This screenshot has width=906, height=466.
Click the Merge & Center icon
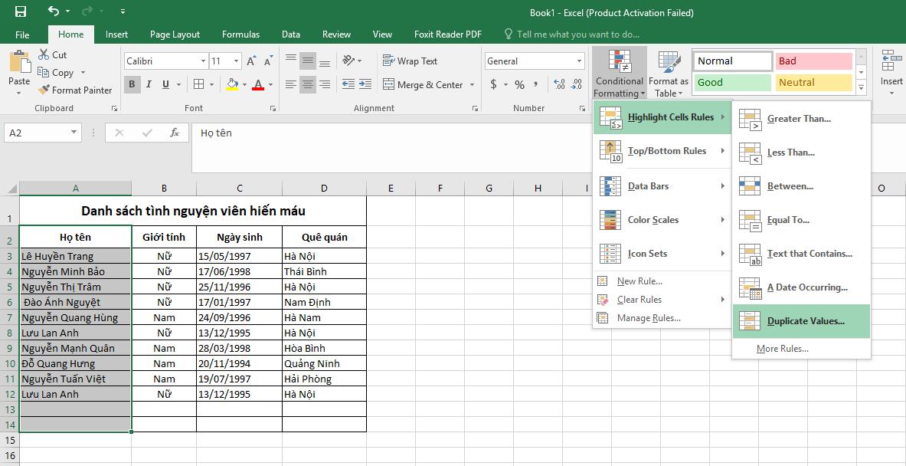(x=390, y=84)
